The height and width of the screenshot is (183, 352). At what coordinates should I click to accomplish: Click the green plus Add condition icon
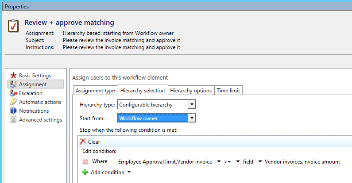tap(85, 172)
